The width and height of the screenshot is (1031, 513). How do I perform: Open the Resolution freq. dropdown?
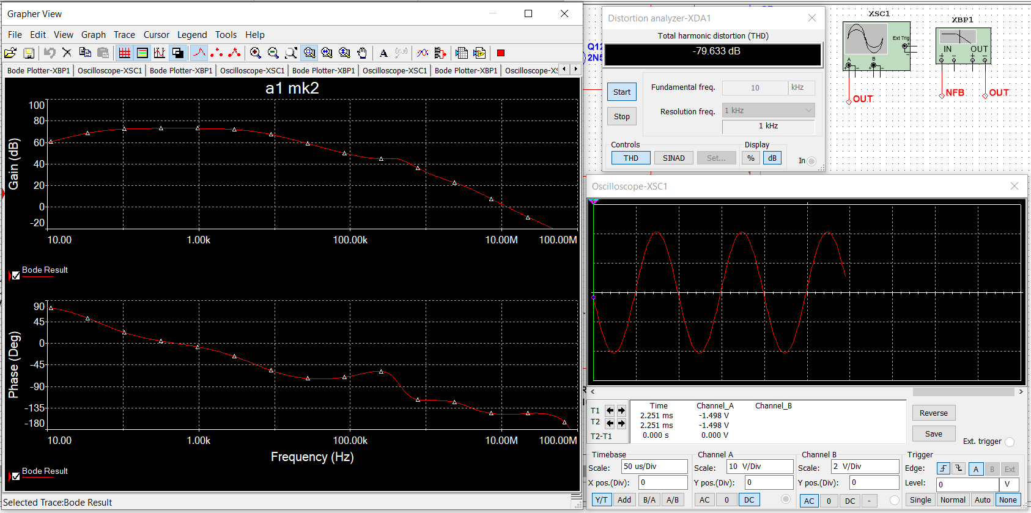coord(769,111)
